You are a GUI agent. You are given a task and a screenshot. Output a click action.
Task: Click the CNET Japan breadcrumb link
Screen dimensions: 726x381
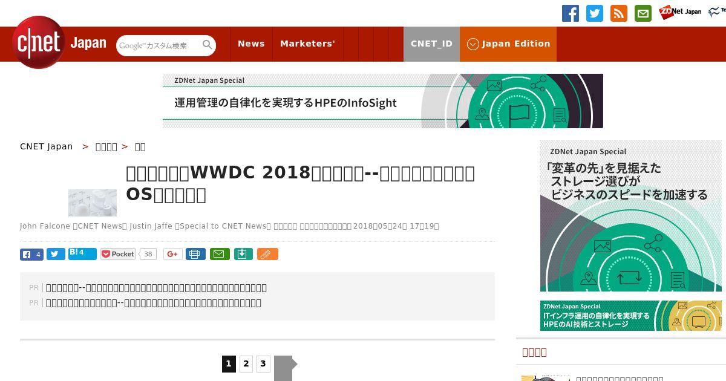(x=46, y=146)
